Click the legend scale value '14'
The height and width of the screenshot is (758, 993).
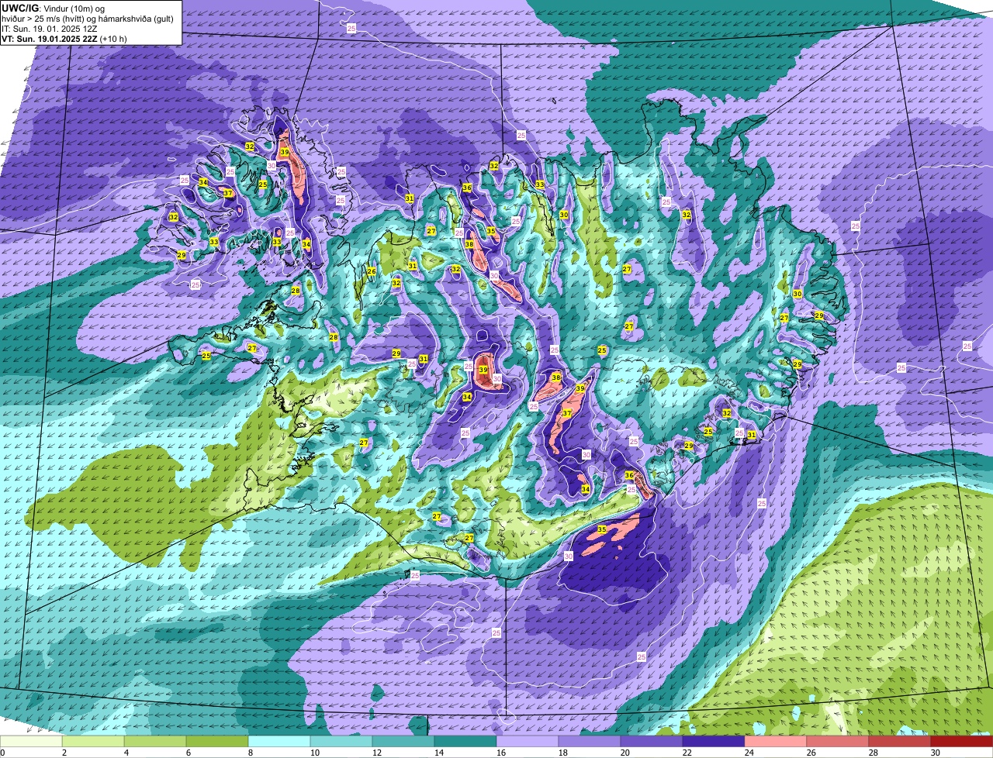coord(439,753)
